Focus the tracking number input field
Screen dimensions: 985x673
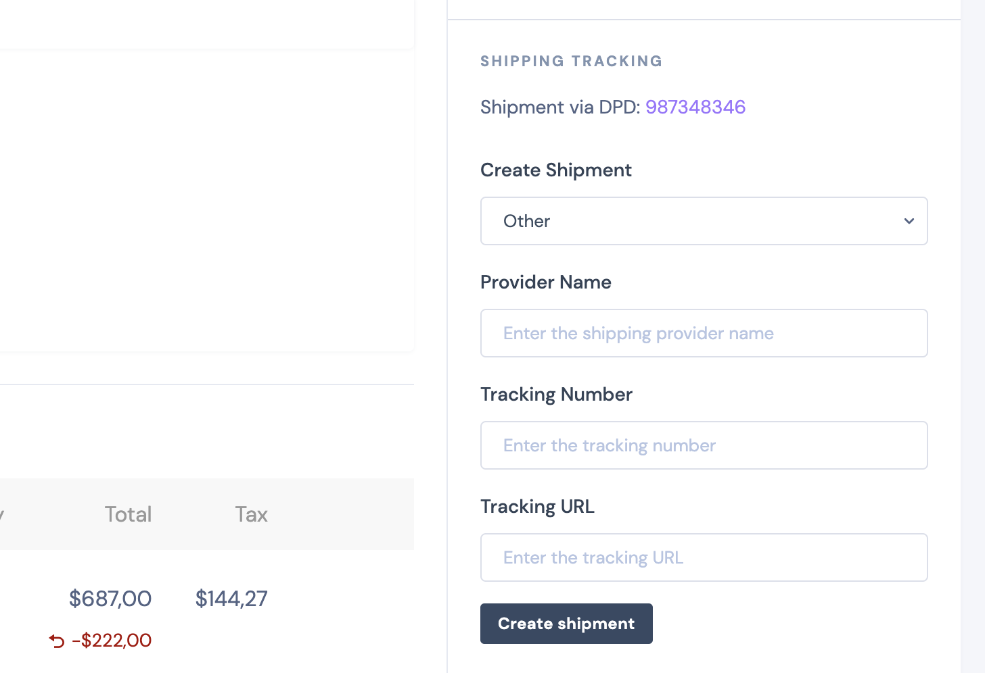point(704,445)
